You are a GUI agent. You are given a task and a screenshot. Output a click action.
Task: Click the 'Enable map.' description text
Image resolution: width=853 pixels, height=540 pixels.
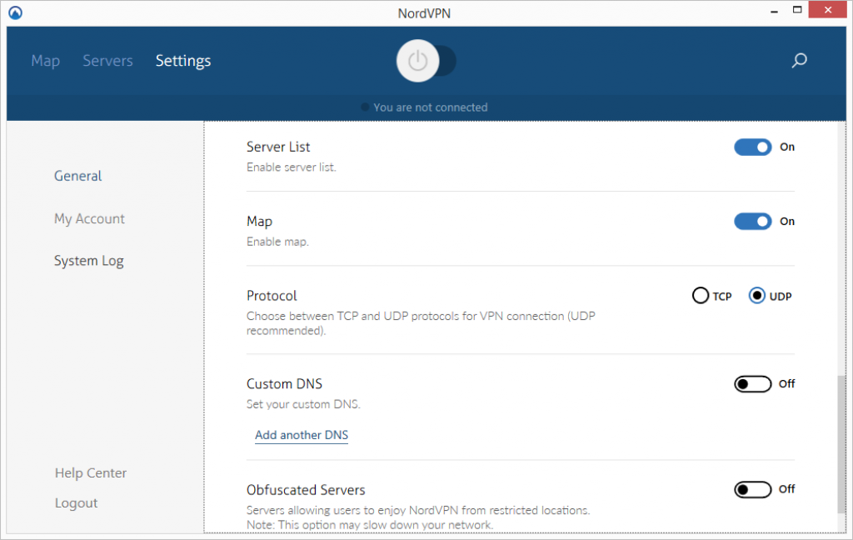(x=277, y=242)
